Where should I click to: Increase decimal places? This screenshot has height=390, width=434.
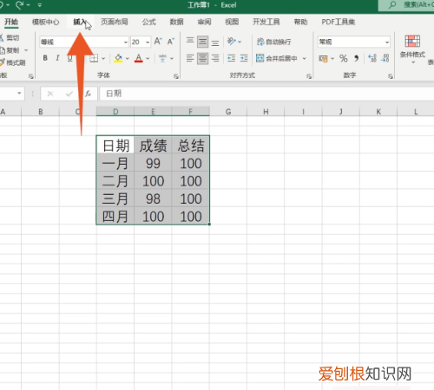pos(372,58)
